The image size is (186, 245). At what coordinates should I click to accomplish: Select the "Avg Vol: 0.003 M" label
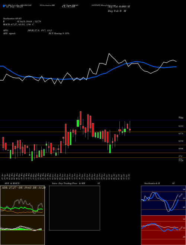tap(119, 7)
